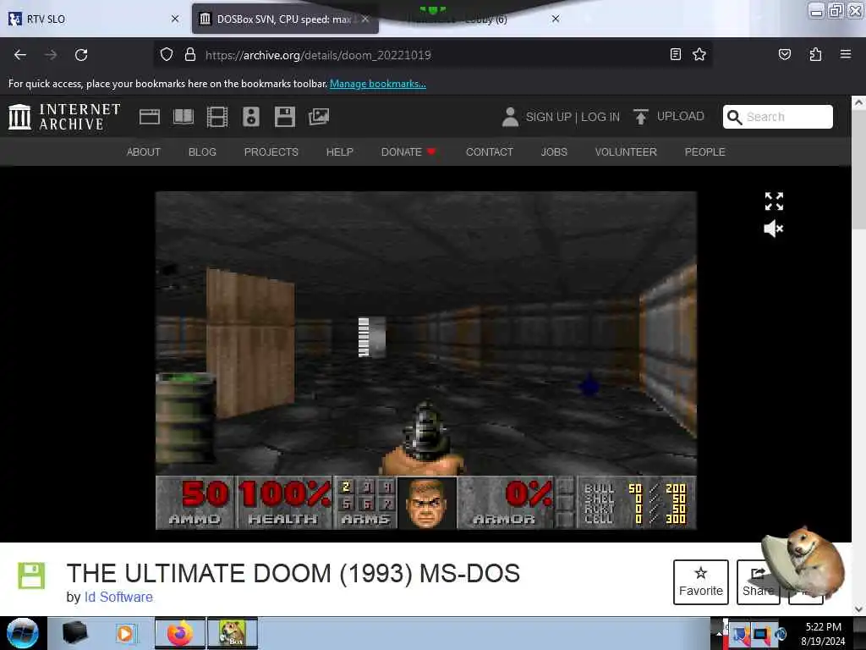The width and height of the screenshot is (866, 650).
Task: Open the CONTACT menu item
Action: 490,152
